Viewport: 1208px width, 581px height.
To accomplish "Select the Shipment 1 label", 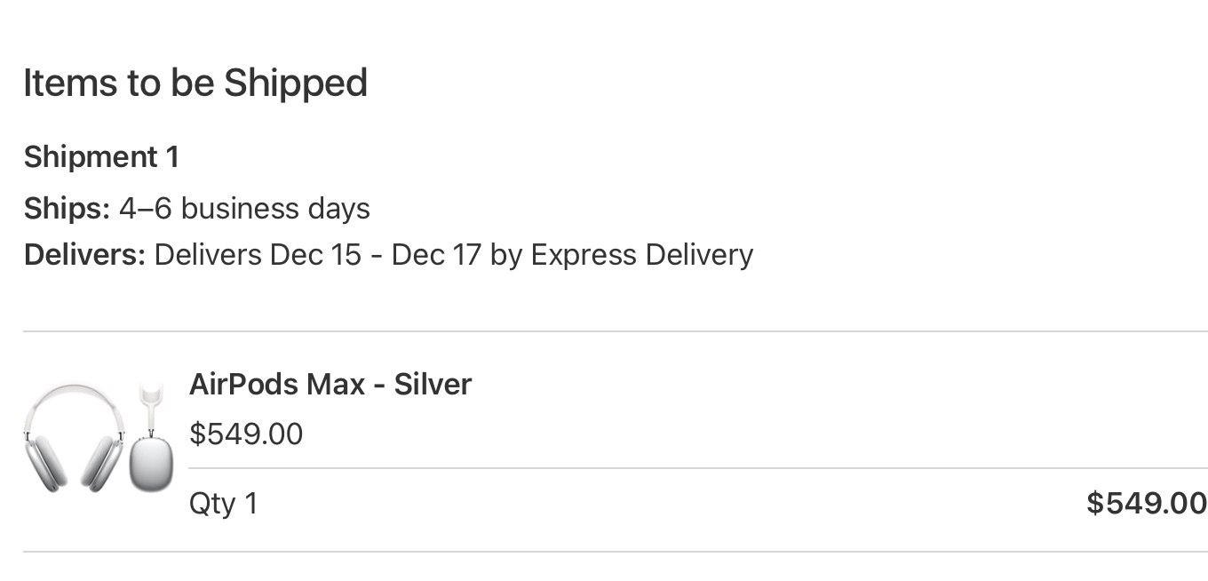I will [x=101, y=157].
